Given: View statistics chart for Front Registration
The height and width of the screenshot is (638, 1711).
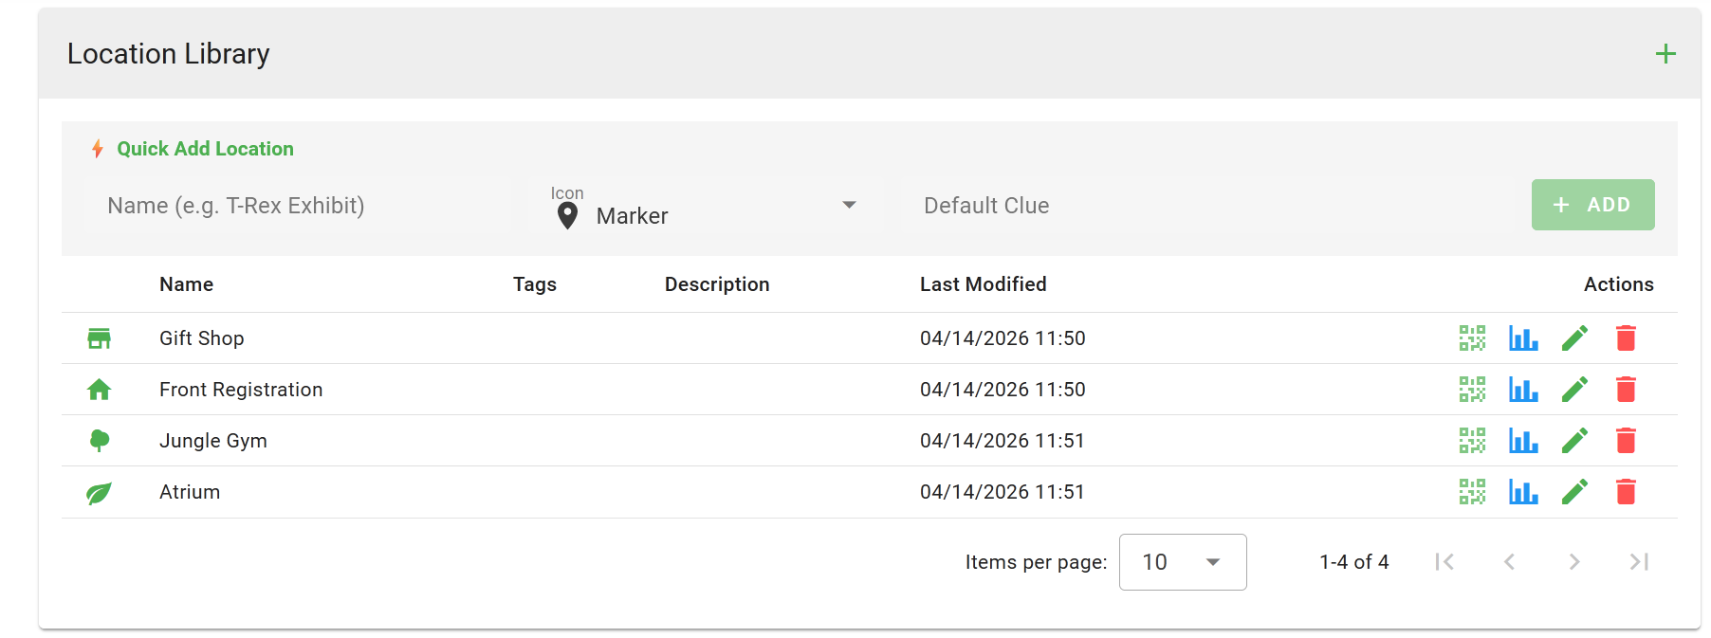Looking at the screenshot, I should tap(1523, 390).
